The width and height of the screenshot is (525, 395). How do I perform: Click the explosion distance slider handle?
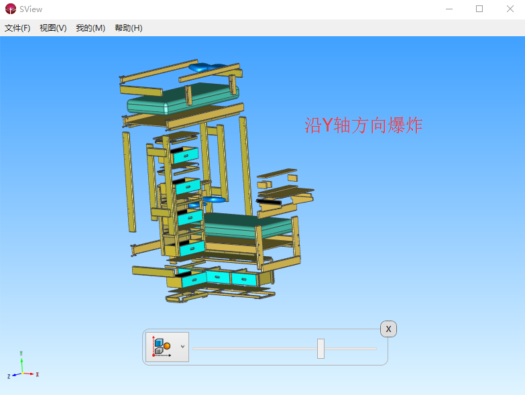(320, 349)
